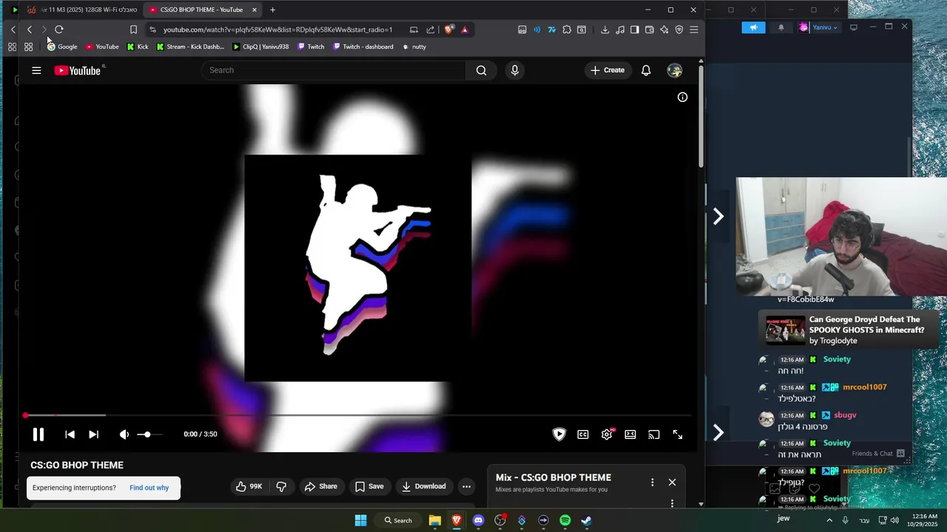Download the video
Image resolution: width=947 pixels, height=532 pixels.
coord(424,486)
